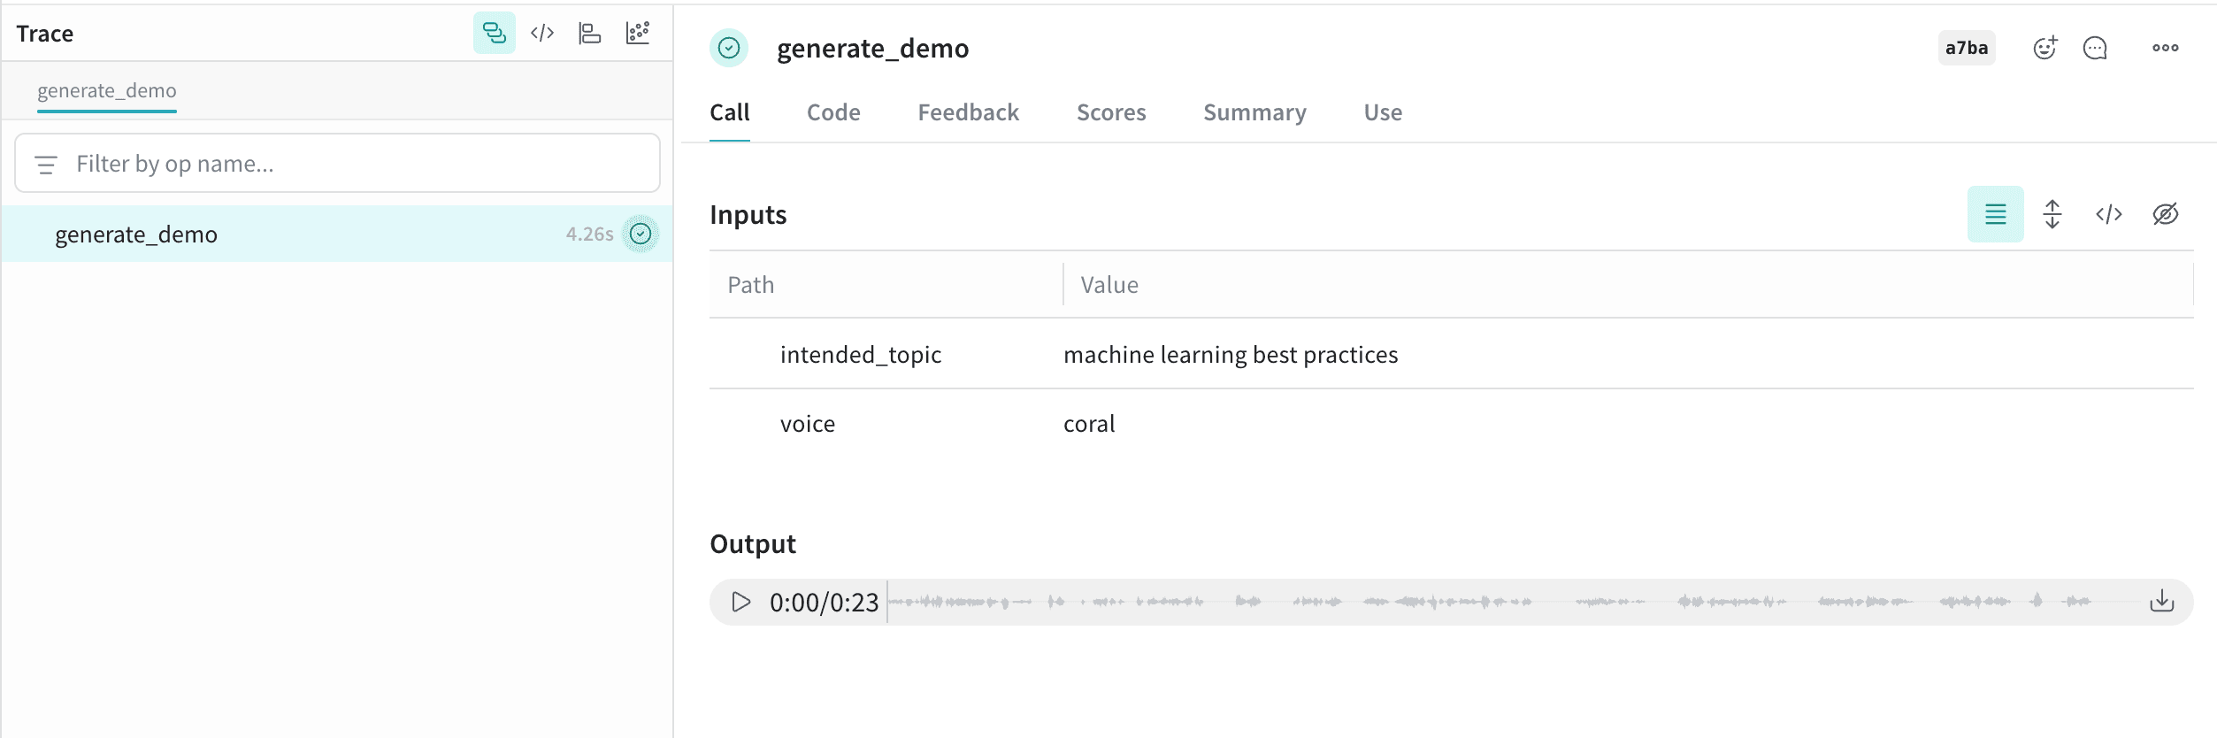
Task: Select generate_demo row in trace tree
Action: click(x=337, y=234)
